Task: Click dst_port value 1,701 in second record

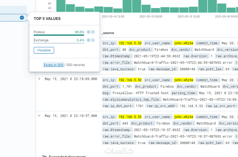Action: pos(127,86)
